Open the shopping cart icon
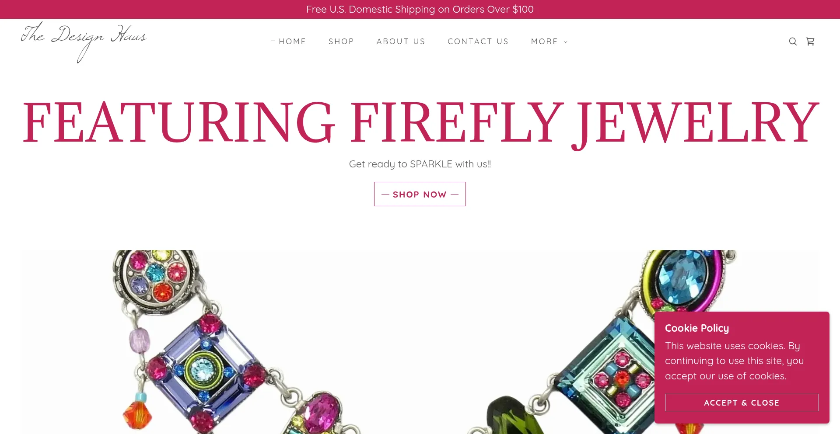Viewport: 840px width, 434px height. 810,42
